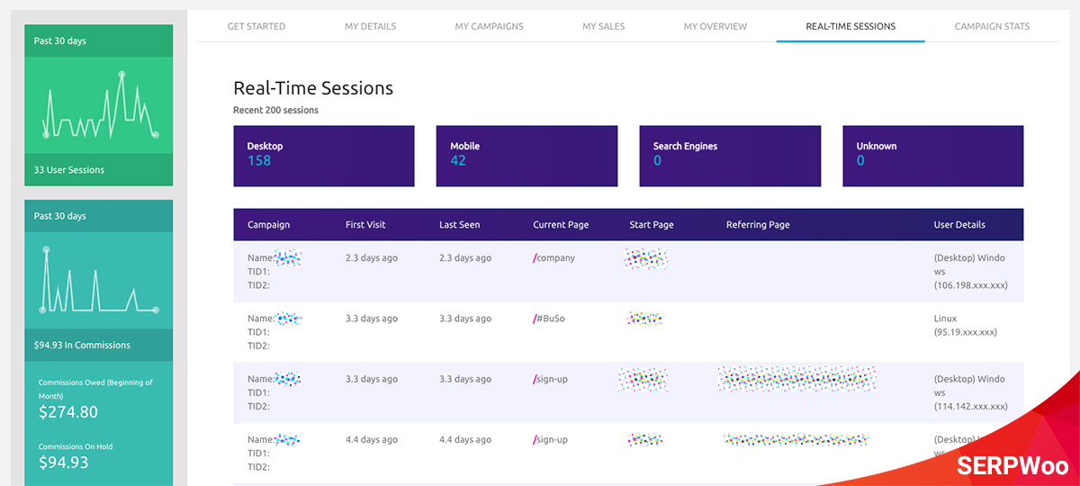Click the user sessions line chart
This screenshot has height=486, width=1080.
(99, 105)
